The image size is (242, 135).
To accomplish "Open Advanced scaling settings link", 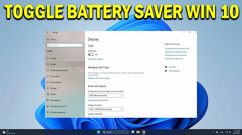I will click(x=98, y=100).
